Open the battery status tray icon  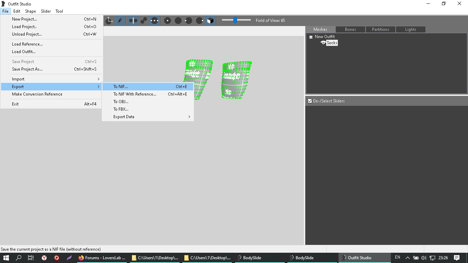(416, 258)
